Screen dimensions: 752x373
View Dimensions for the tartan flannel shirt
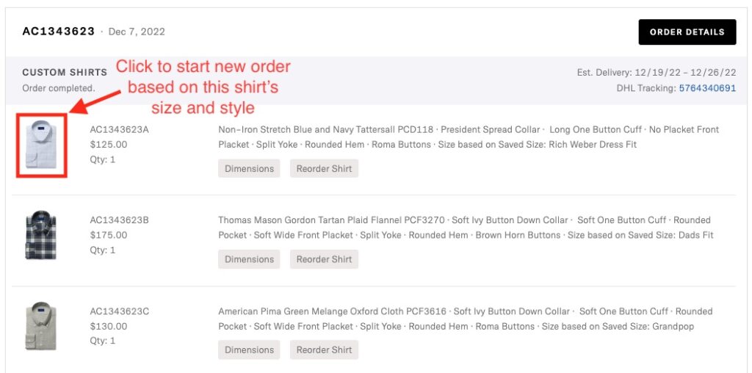coord(249,259)
